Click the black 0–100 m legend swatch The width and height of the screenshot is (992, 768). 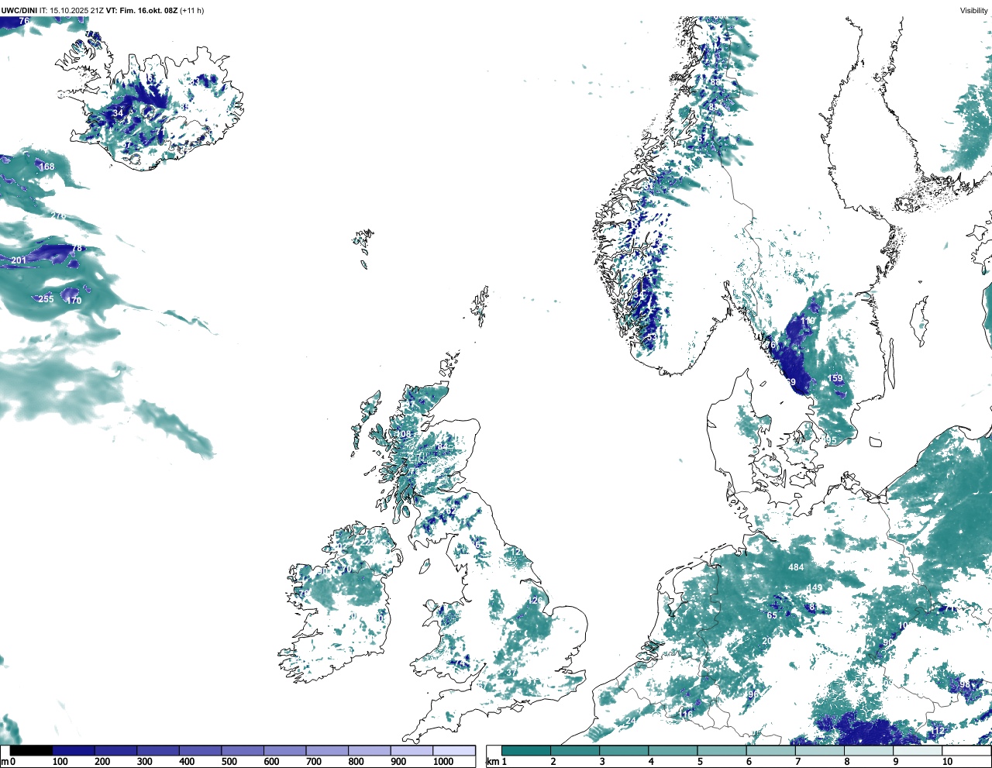[x=32, y=750]
